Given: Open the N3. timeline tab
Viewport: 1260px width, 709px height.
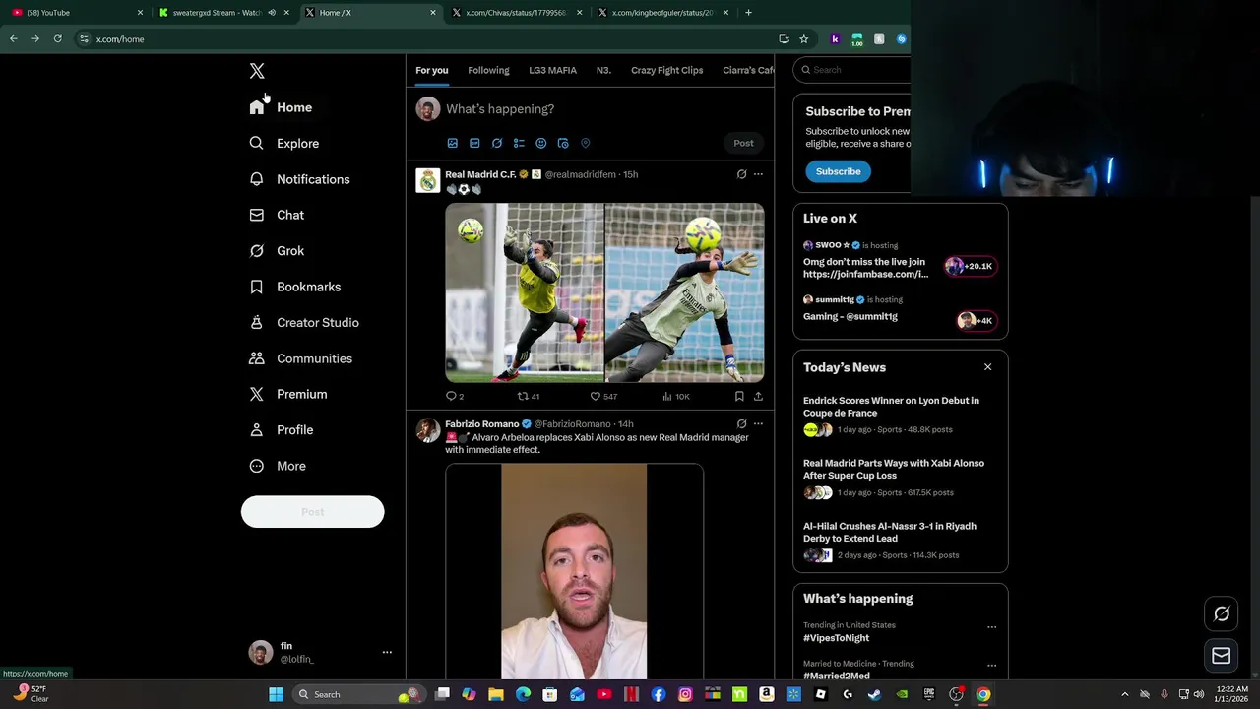Looking at the screenshot, I should click(603, 70).
